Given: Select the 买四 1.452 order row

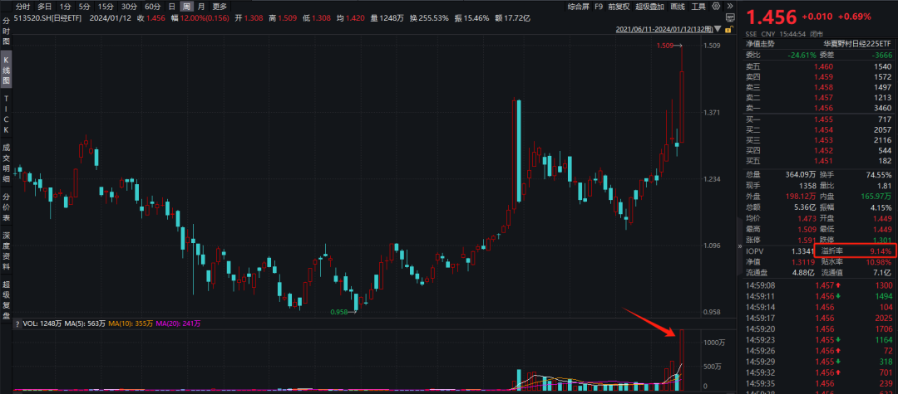Looking at the screenshot, I should pyautogui.click(x=819, y=151).
